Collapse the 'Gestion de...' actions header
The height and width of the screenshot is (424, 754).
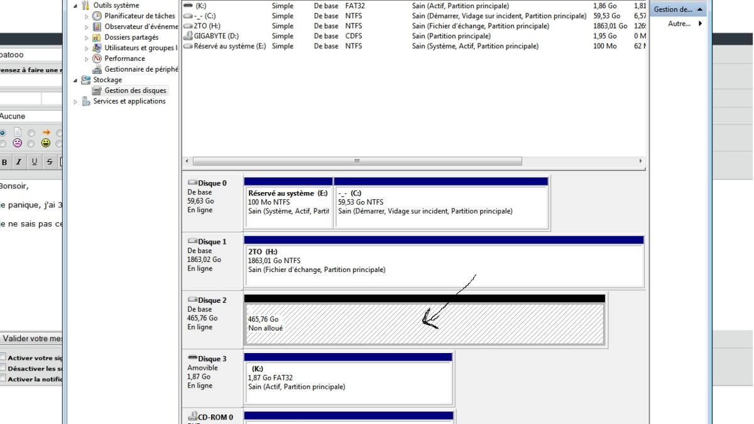(x=700, y=9)
